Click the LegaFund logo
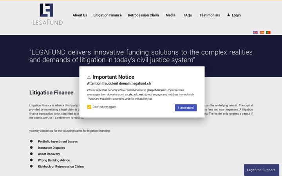 click(47, 14)
